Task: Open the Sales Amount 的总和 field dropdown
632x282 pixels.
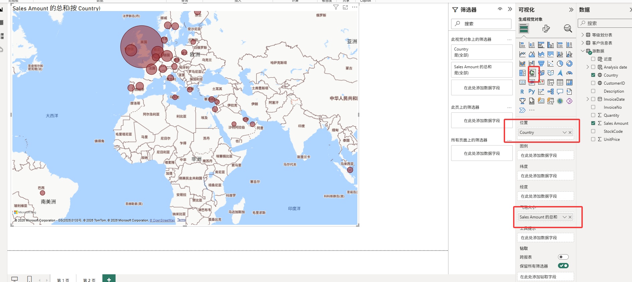Action: 564,217
